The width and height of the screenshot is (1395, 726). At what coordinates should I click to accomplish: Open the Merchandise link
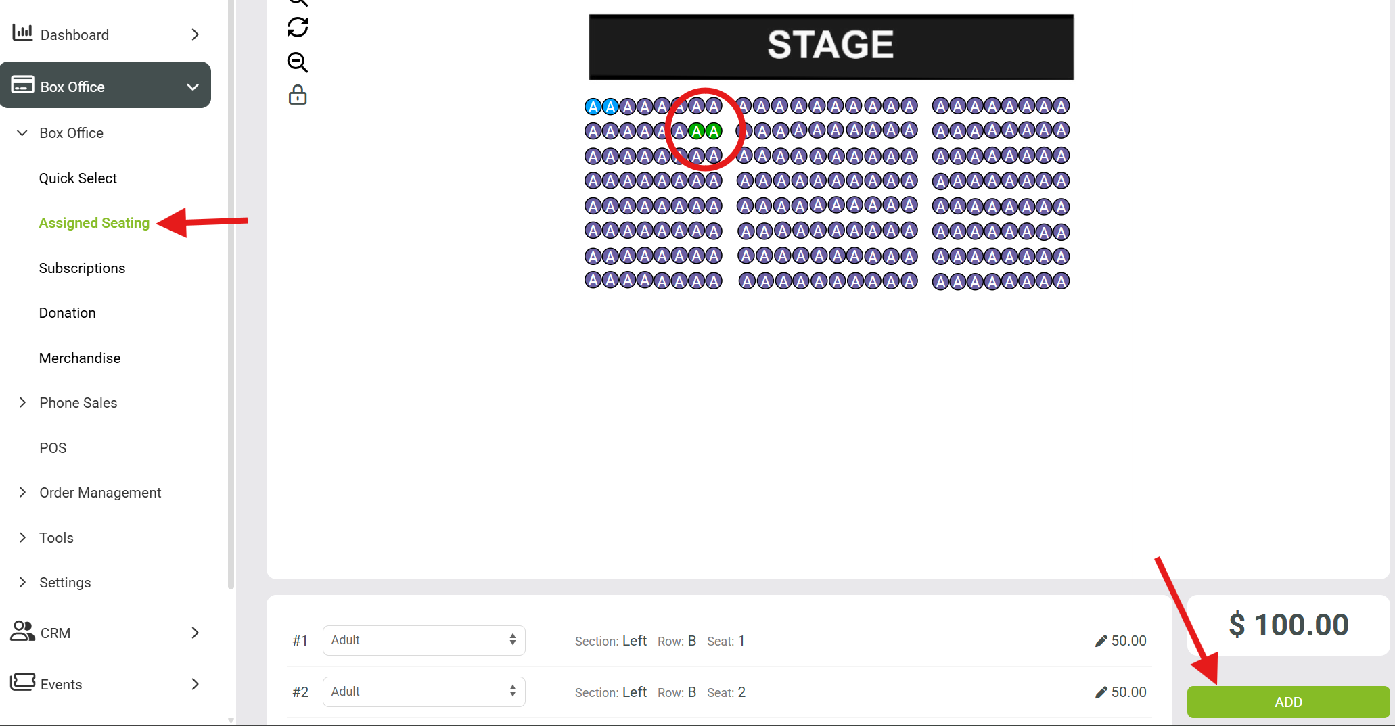tap(80, 358)
